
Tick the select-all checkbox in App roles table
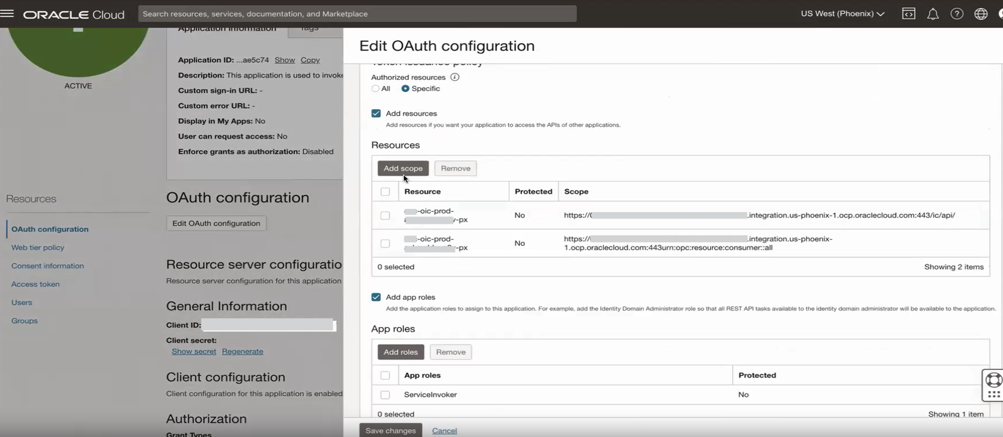click(385, 375)
